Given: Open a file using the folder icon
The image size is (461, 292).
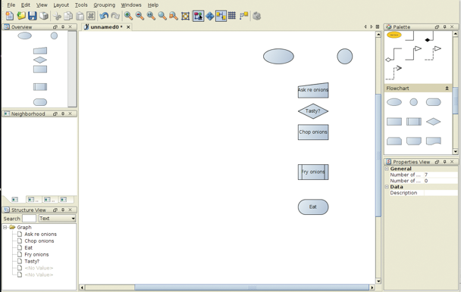Looking at the screenshot, I should (21, 16).
